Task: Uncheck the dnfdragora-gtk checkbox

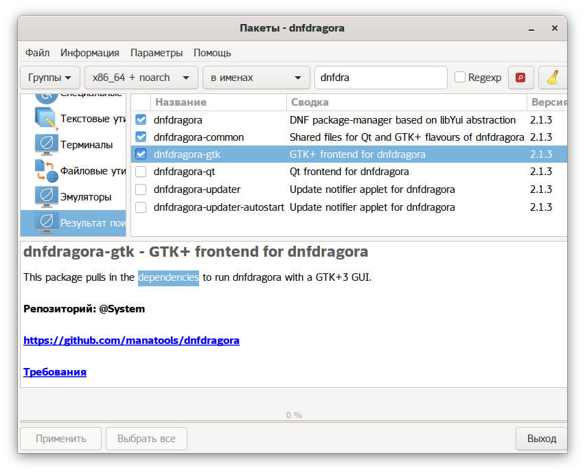Action: coord(141,154)
